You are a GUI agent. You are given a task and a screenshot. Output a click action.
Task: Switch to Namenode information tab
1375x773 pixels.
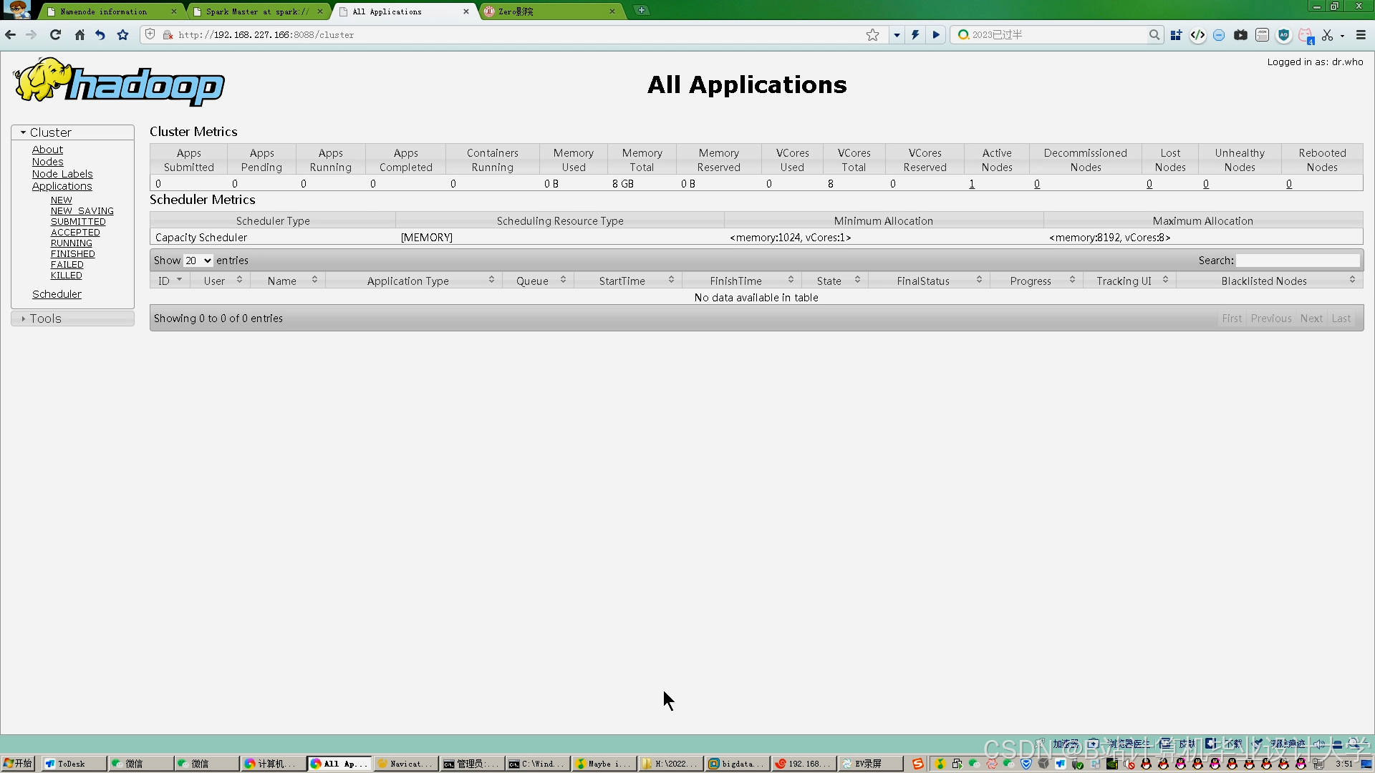pos(104,11)
